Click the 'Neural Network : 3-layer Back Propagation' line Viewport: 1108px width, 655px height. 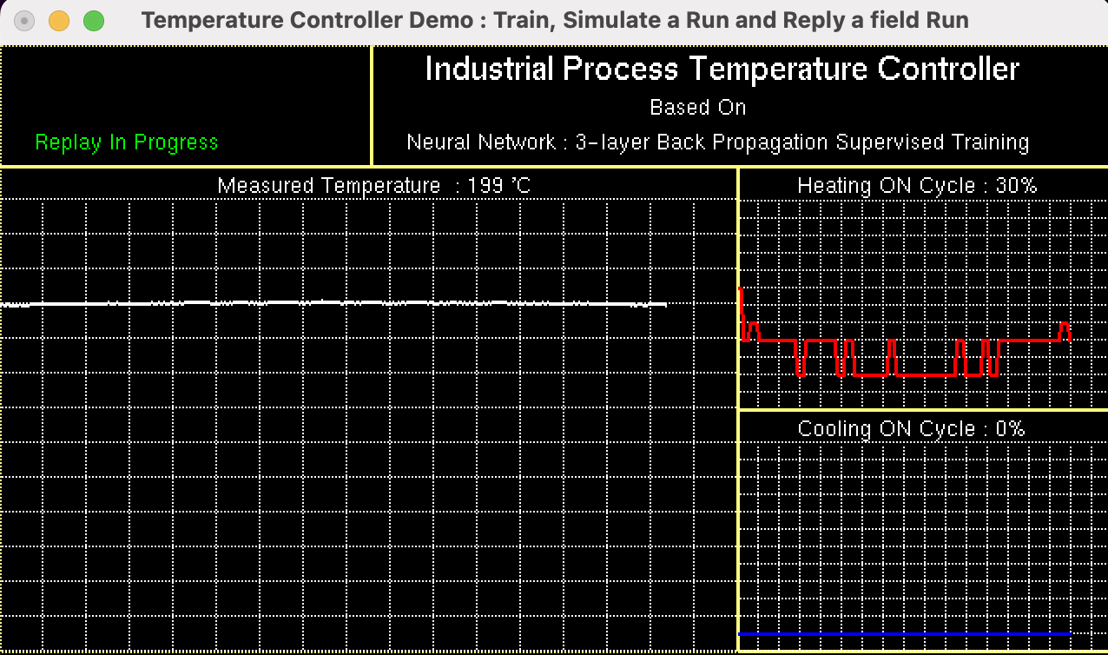(x=718, y=142)
